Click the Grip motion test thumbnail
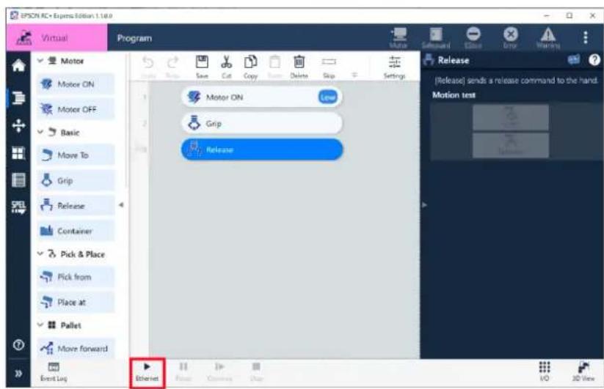Screen dimensions: 604x389 coord(510,118)
